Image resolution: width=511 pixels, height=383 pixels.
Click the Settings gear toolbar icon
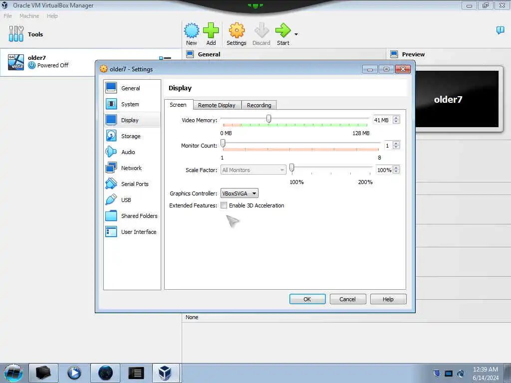pos(236,34)
